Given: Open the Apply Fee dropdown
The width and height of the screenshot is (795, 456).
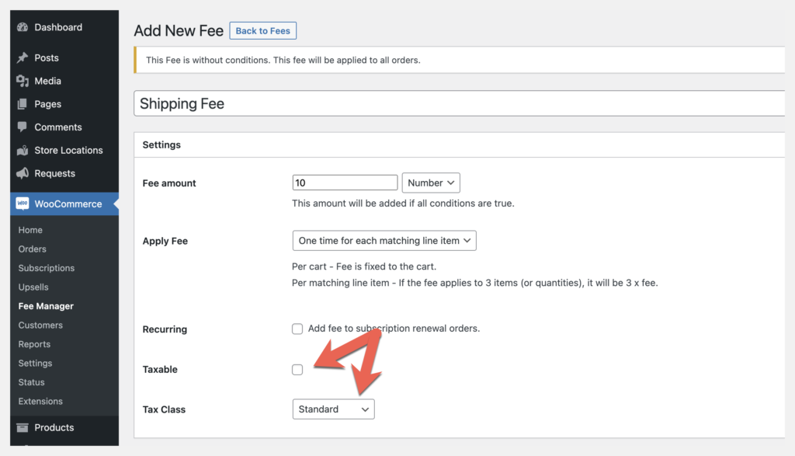Looking at the screenshot, I should pos(384,241).
